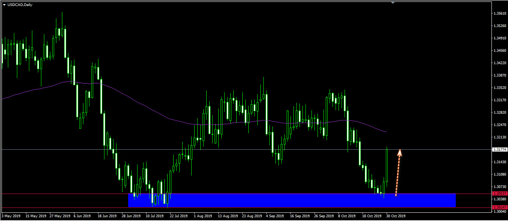
Task: Click the current price label 1.31774
Action: click(500, 149)
